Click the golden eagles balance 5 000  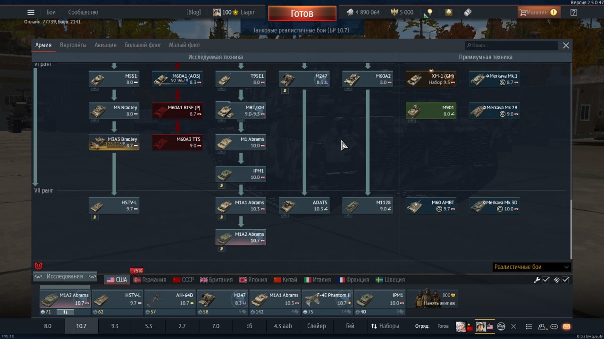click(x=402, y=12)
